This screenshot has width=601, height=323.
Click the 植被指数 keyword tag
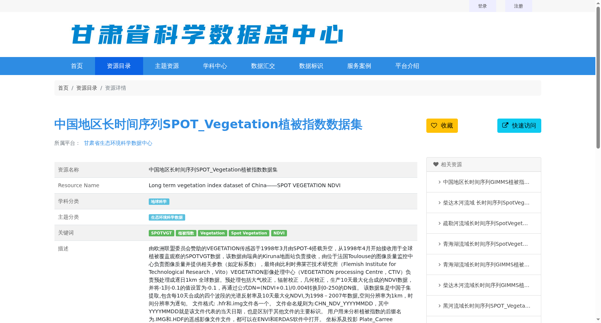click(186, 233)
